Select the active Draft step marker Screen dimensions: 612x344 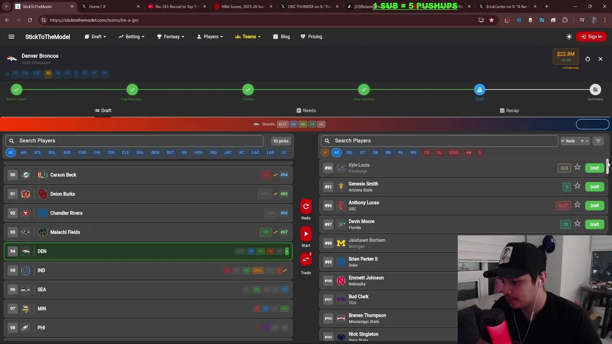[480, 90]
